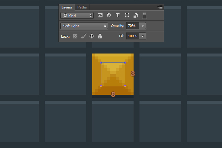Click the Fill 100% value field
This screenshot has width=222, height=148.
coord(132,36)
